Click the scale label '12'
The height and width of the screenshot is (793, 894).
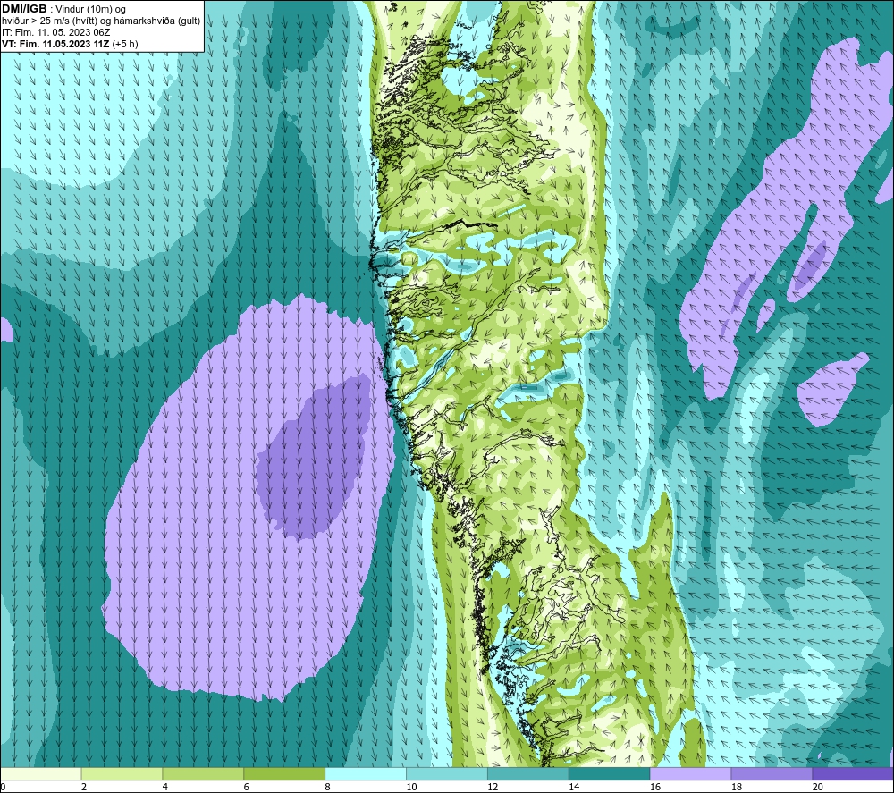tap(493, 788)
